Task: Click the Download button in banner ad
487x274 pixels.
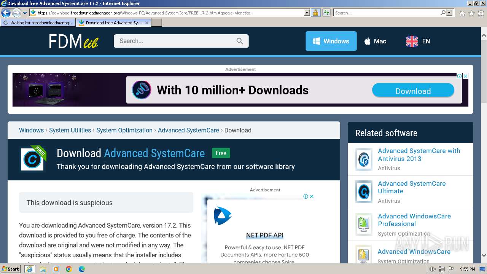Action: click(413, 91)
